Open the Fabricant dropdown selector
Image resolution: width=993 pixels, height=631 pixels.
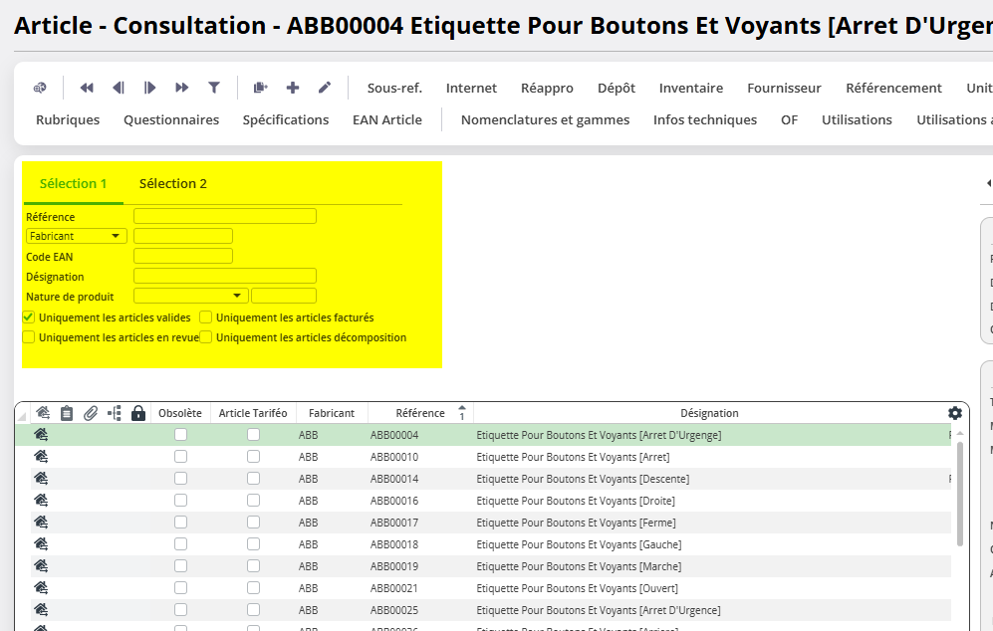(x=77, y=236)
